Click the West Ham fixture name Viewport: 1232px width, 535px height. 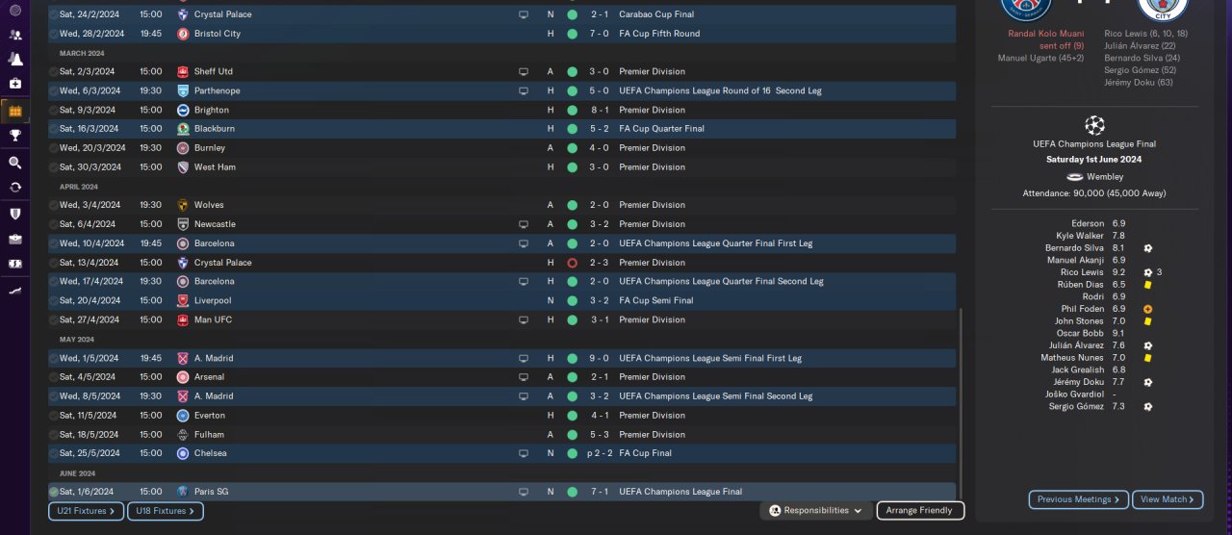point(216,167)
